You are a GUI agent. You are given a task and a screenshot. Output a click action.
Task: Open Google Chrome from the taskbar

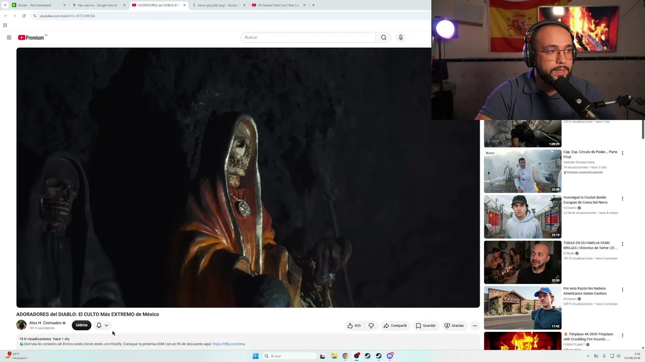[345, 356]
